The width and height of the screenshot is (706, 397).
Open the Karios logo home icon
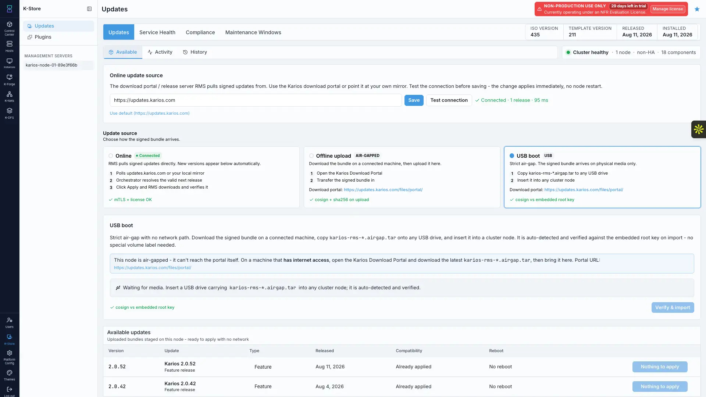coord(10,9)
